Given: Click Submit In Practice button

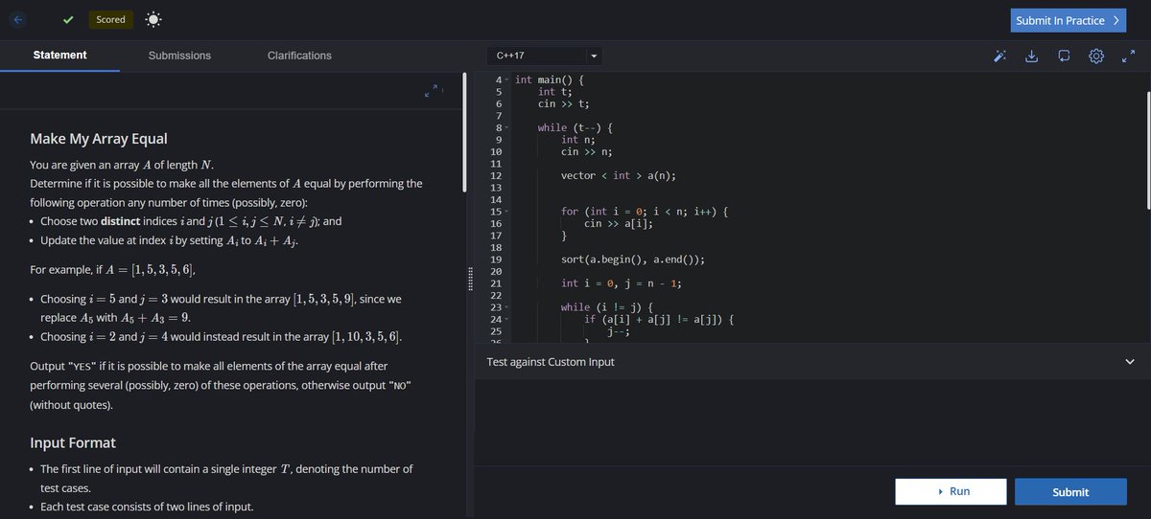Looking at the screenshot, I should click(x=1069, y=20).
